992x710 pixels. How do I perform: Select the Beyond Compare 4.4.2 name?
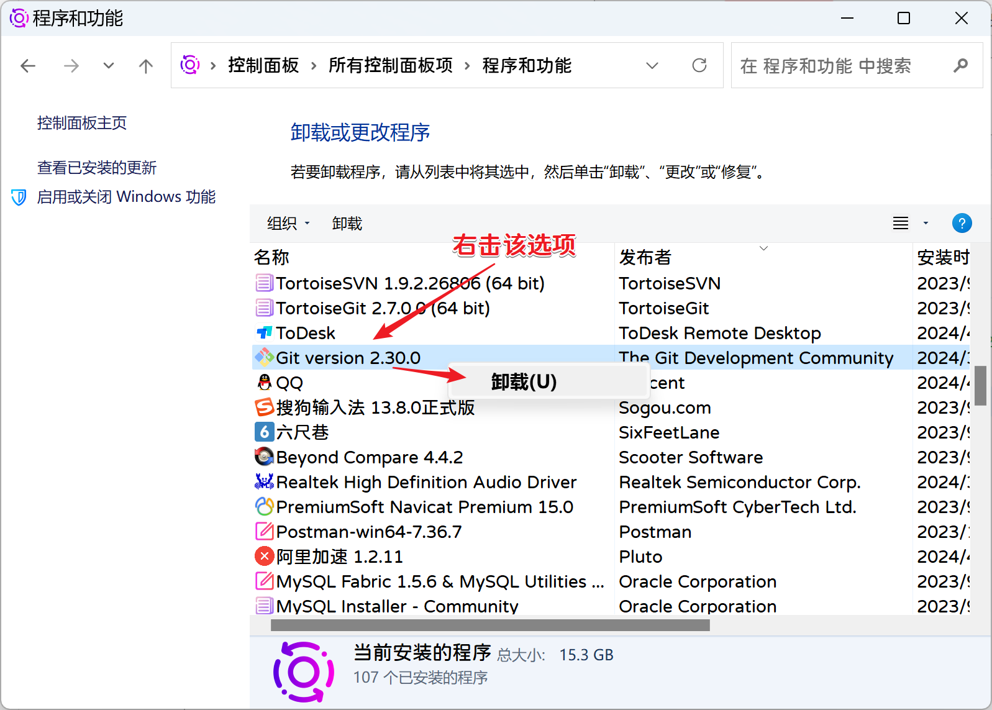[370, 457]
